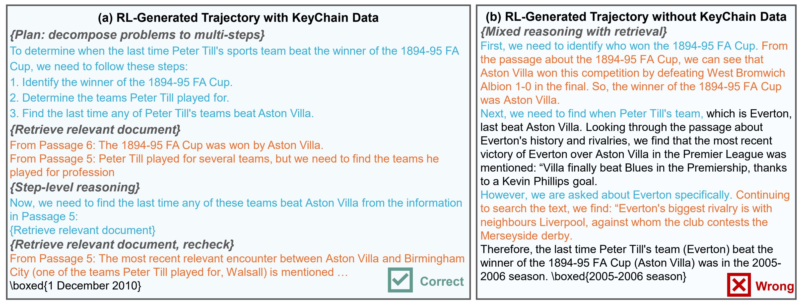Select the panel (a) title with KeyChain Data
The height and width of the screenshot is (302, 803).
(x=238, y=18)
